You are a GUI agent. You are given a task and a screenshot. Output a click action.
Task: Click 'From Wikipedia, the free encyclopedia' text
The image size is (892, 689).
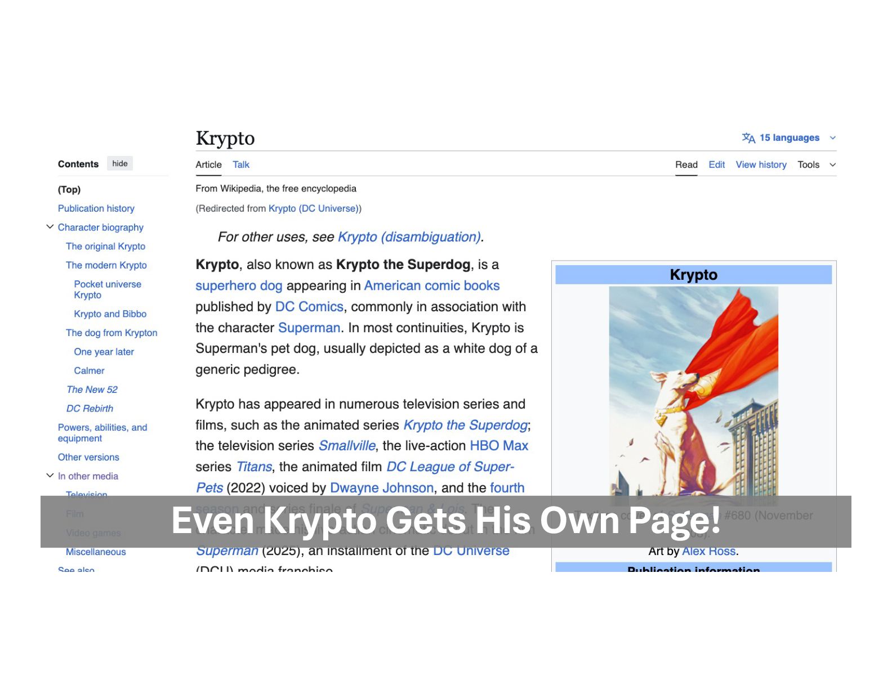[276, 189]
